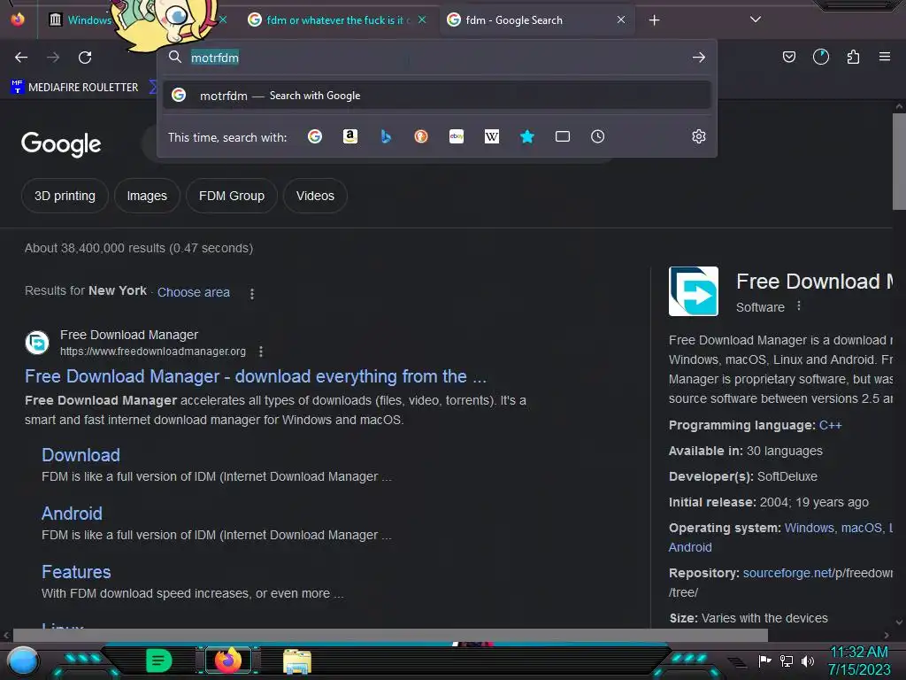The height and width of the screenshot is (680, 906).
Task: Filter results by 3D printing chip
Action: [65, 196]
